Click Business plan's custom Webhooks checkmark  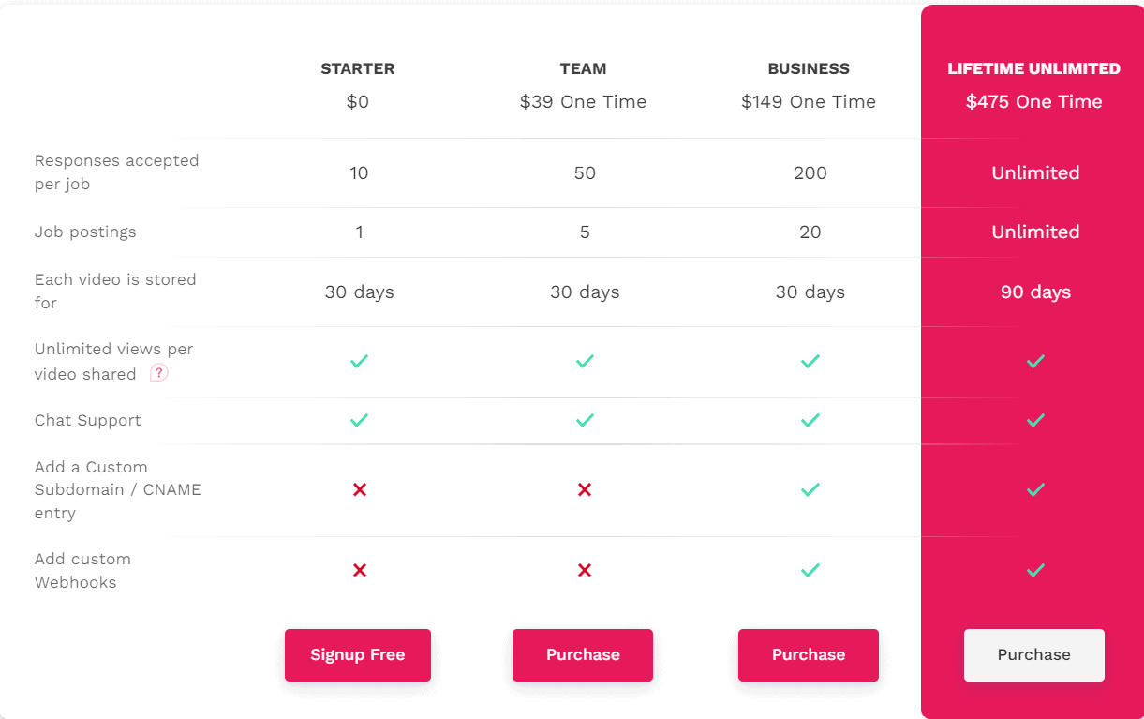click(810, 570)
